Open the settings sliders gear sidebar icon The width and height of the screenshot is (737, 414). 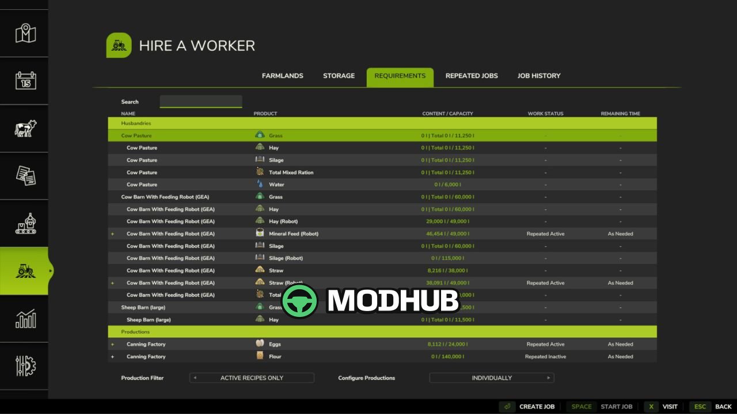tap(25, 366)
